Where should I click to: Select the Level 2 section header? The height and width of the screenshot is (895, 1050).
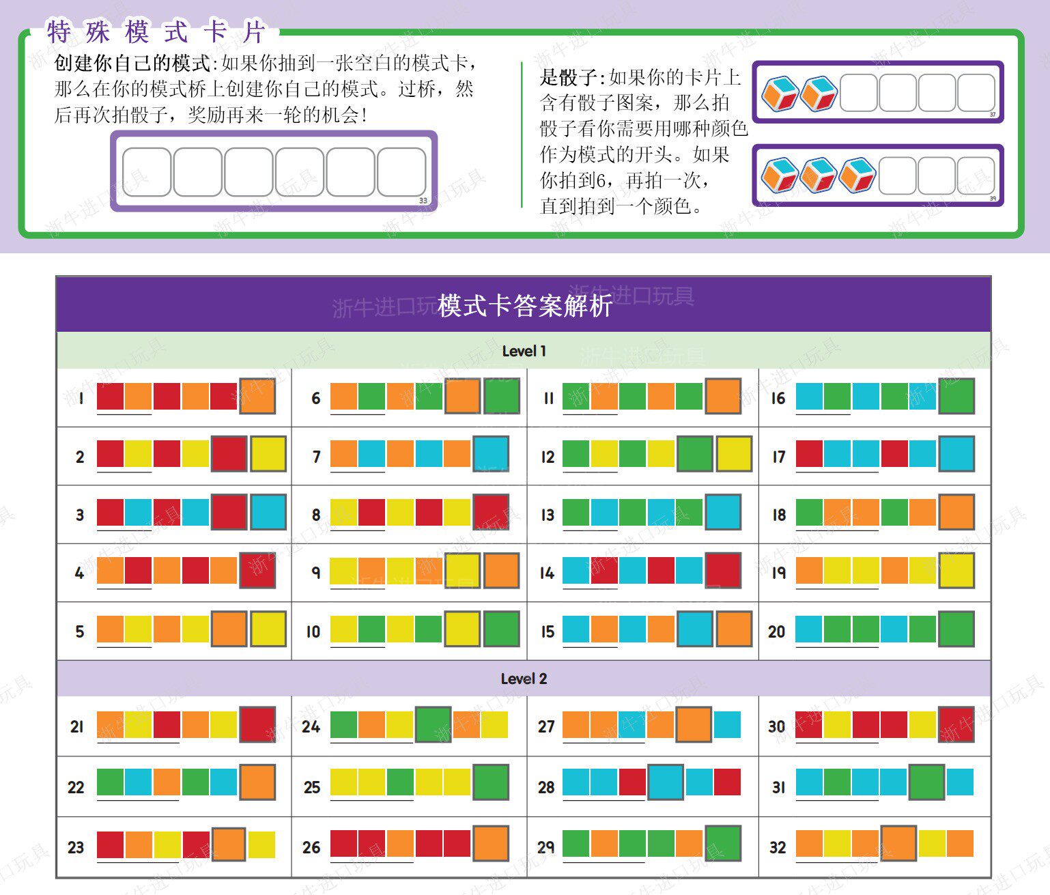tap(524, 679)
